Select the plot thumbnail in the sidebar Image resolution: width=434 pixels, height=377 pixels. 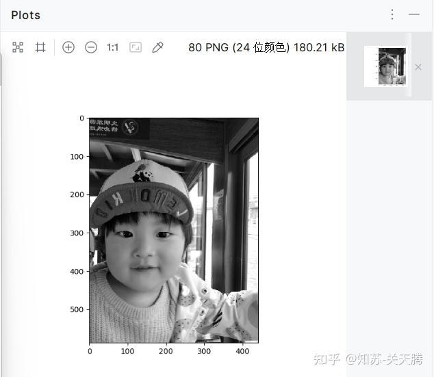click(385, 66)
